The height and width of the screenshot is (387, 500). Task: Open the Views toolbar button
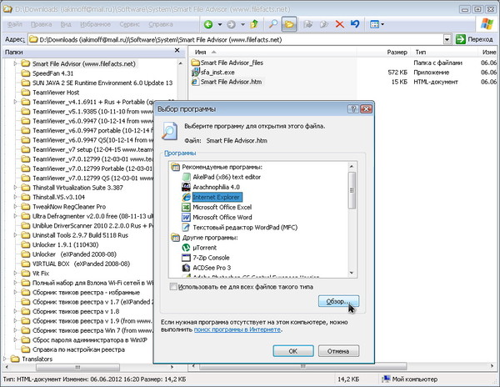click(x=374, y=24)
